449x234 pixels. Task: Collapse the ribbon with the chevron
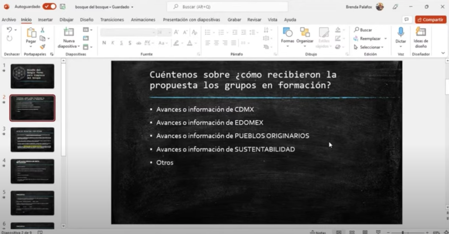(x=443, y=53)
